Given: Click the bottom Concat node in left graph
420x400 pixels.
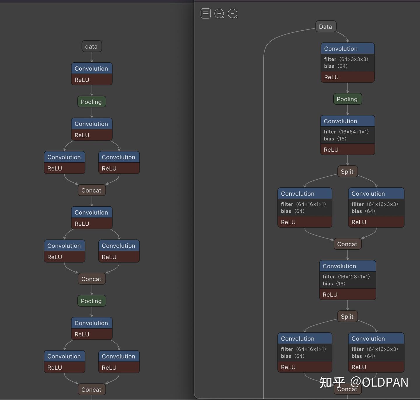Looking at the screenshot, I should (x=92, y=389).
